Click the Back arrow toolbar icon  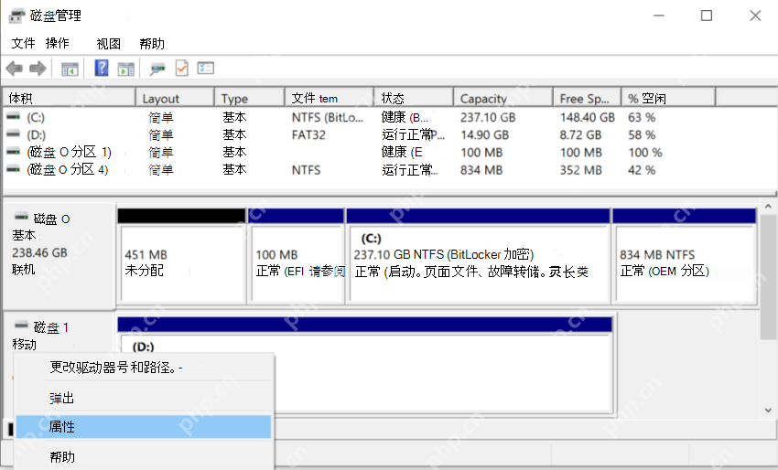(15, 68)
